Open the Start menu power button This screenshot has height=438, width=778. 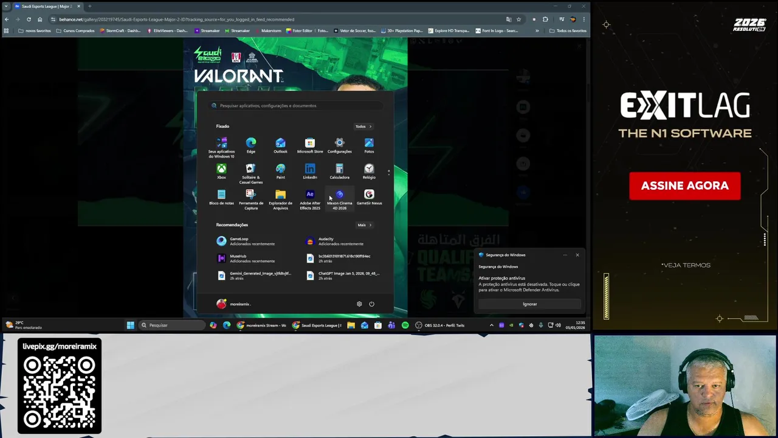click(x=371, y=304)
